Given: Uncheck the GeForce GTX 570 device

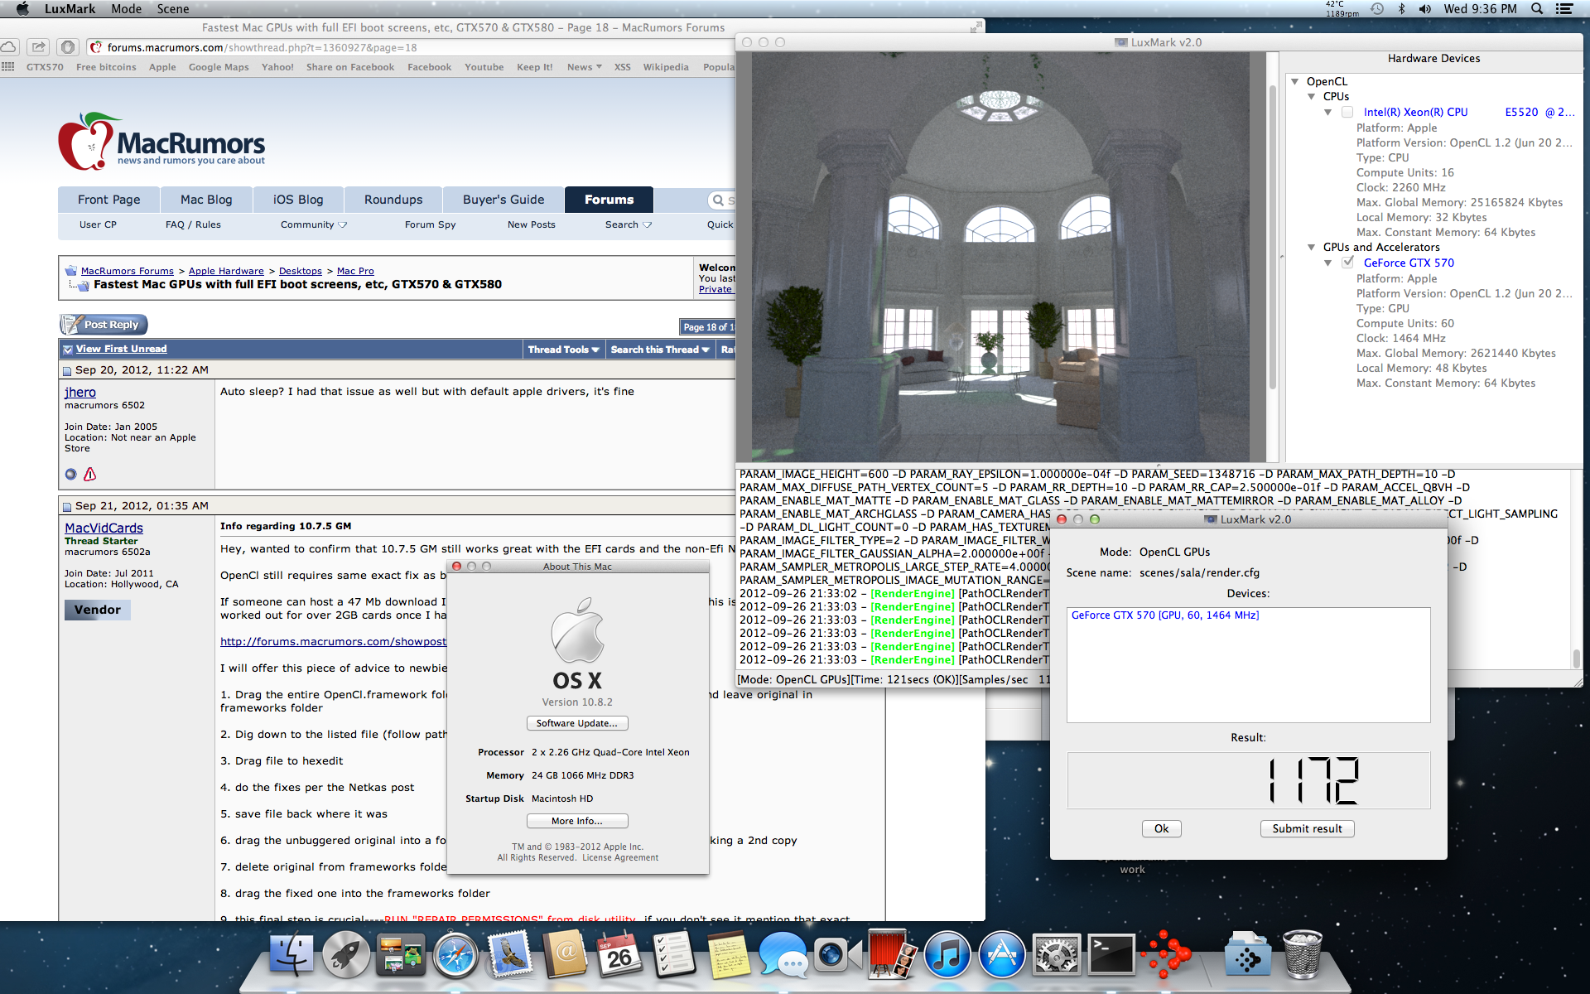Looking at the screenshot, I should [x=1347, y=263].
